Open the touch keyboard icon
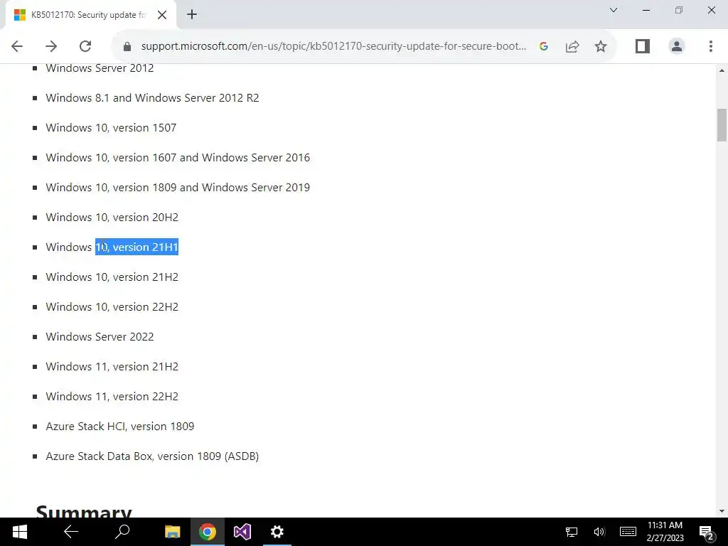 [x=628, y=532]
